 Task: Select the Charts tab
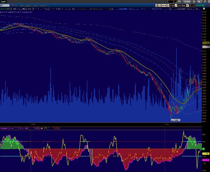click(3, 2)
